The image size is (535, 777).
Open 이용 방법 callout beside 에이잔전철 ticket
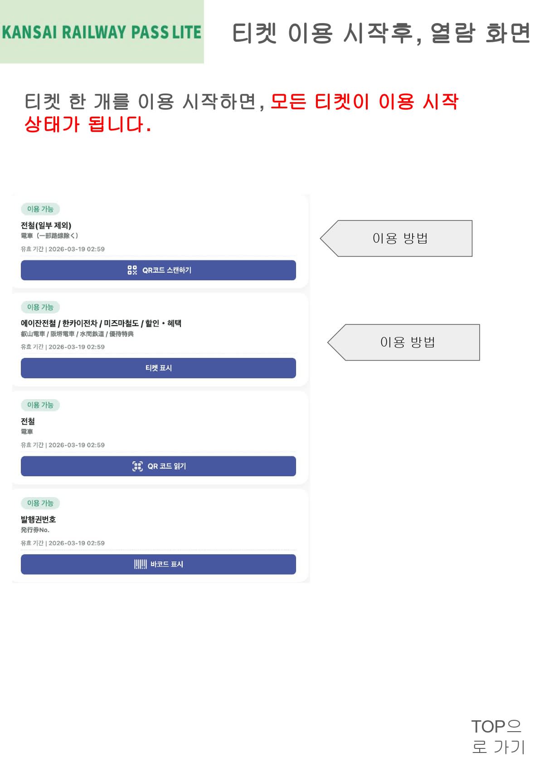[x=407, y=342]
